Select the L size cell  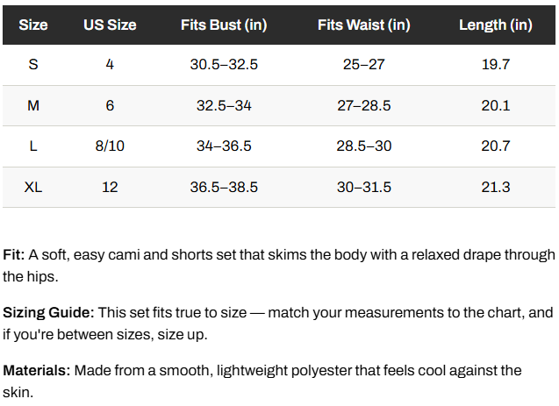click(x=33, y=146)
